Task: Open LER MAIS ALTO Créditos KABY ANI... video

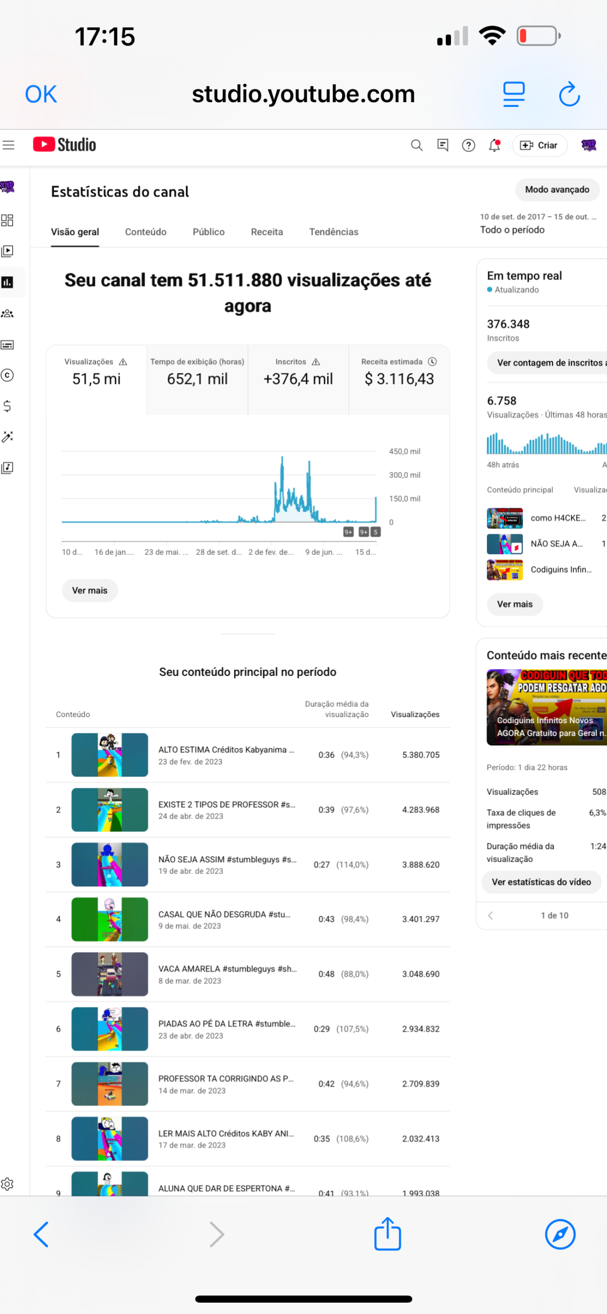Action: point(248,1139)
